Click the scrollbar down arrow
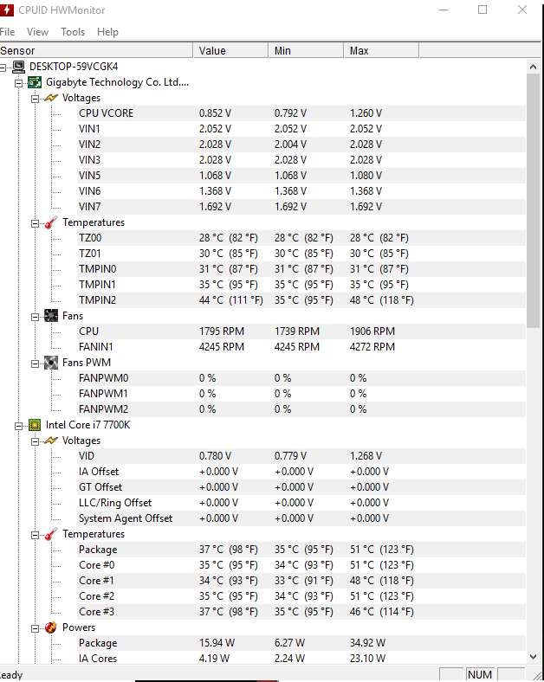The height and width of the screenshot is (682, 544). pyautogui.click(x=533, y=656)
